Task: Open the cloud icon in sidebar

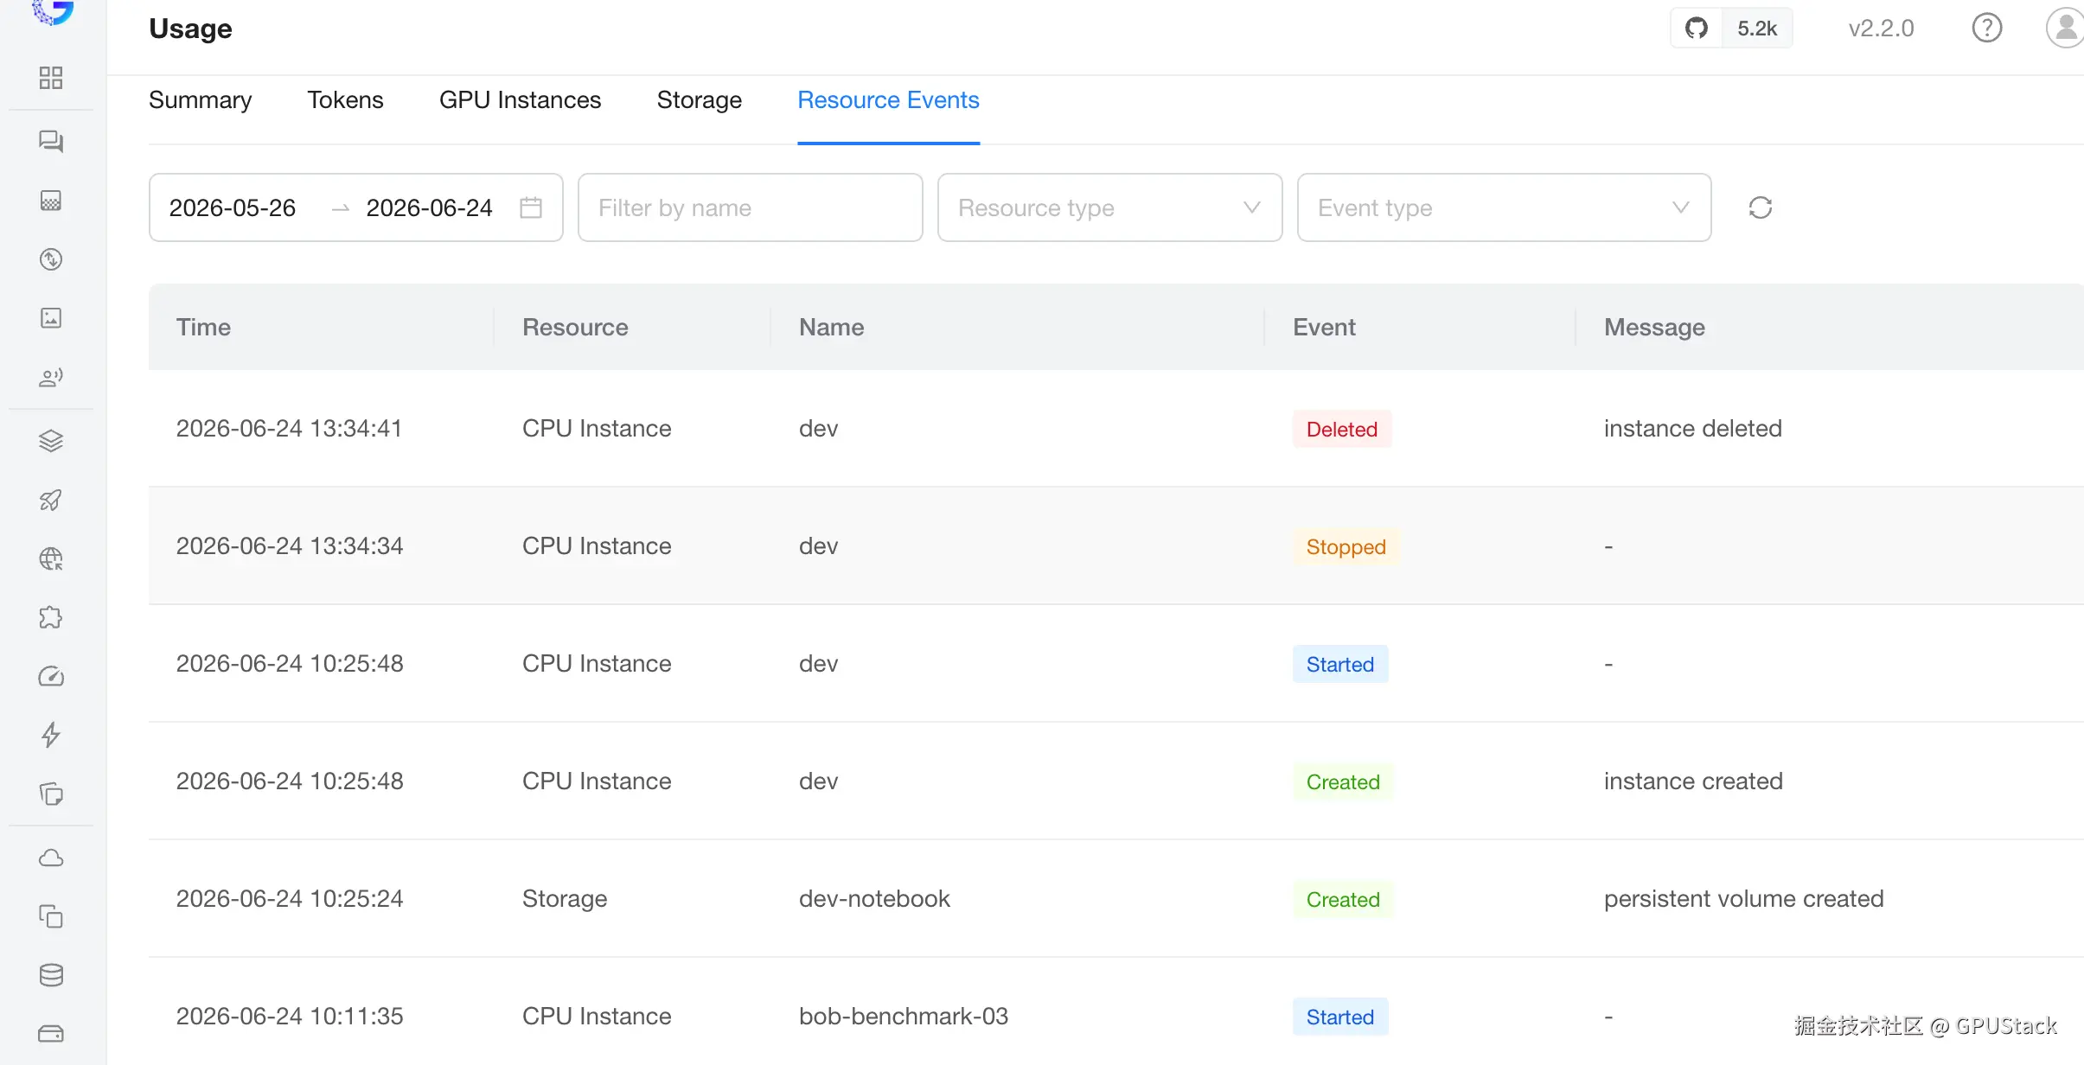Action: click(x=51, y=858)
